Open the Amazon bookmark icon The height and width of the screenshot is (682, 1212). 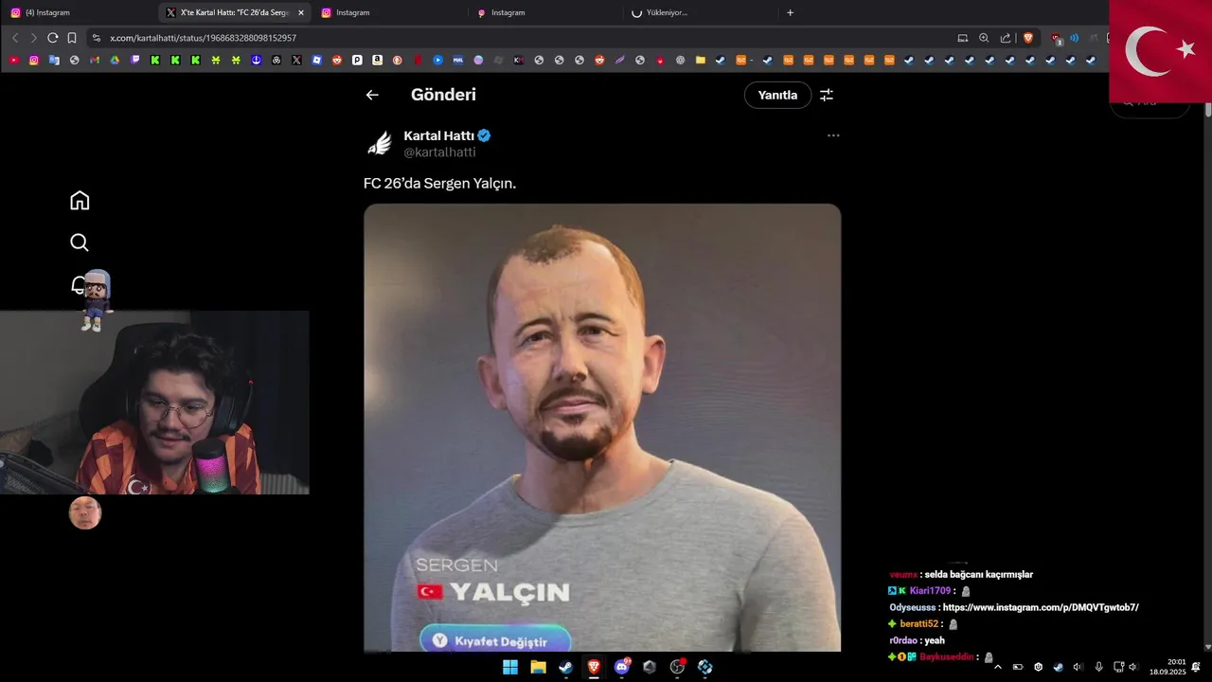[x=377, y=60]
